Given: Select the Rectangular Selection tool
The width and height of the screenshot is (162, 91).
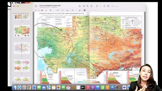Looking at the screenshot, I should [x=39, y=10].
